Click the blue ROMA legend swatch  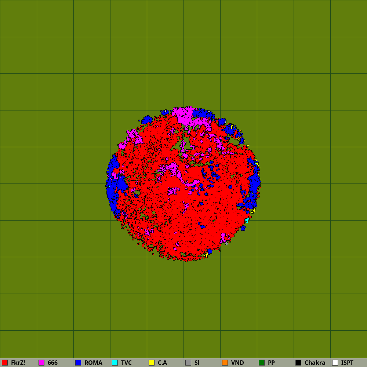[x=78, y=363]
